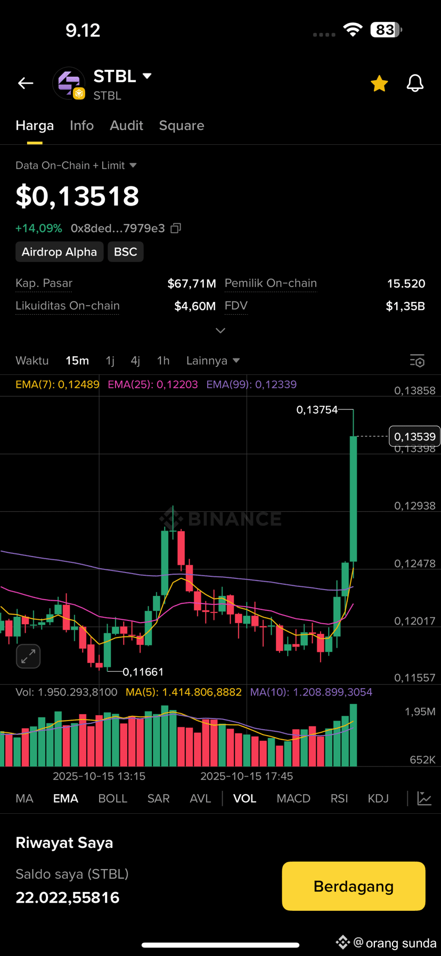The width and height of the screenshot is (441, 956).
Task: Enable the AVL indicator
Action: 200,798
